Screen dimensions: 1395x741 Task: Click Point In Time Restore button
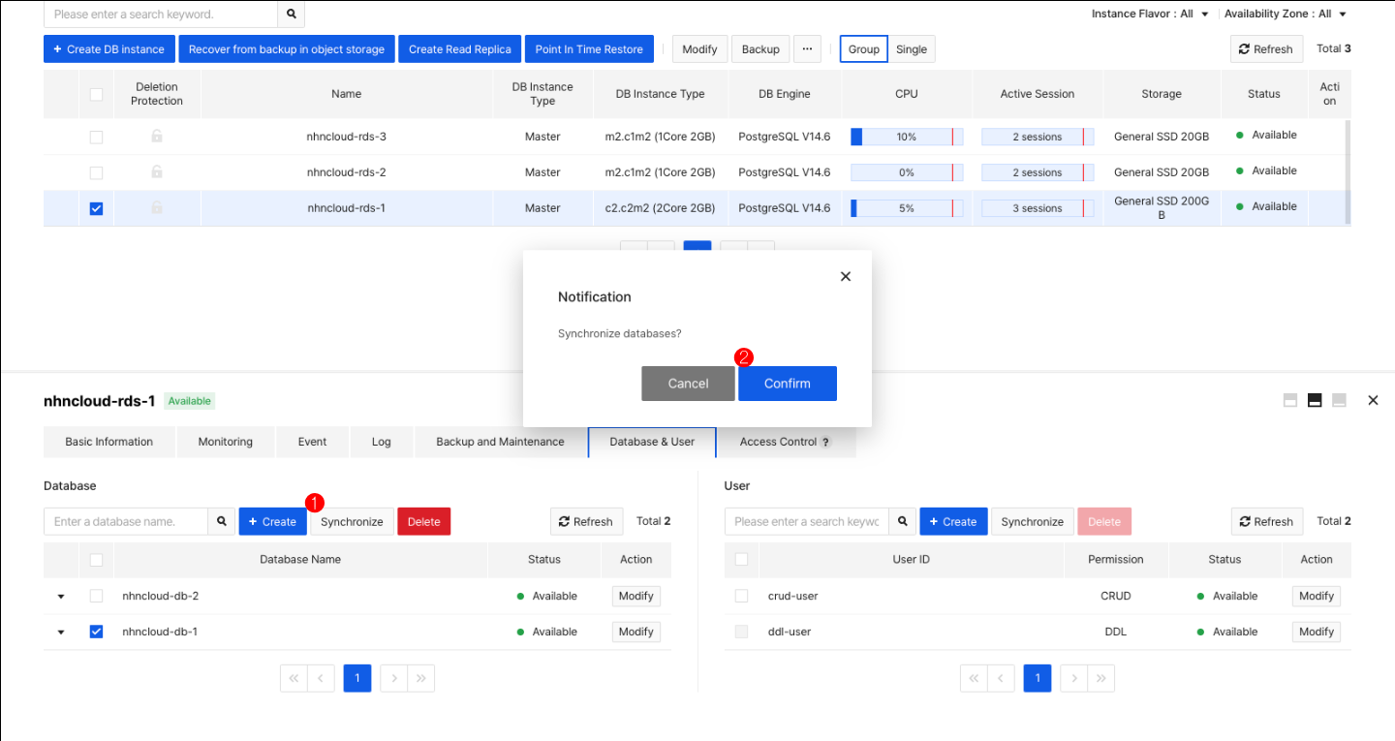point(589,49)
